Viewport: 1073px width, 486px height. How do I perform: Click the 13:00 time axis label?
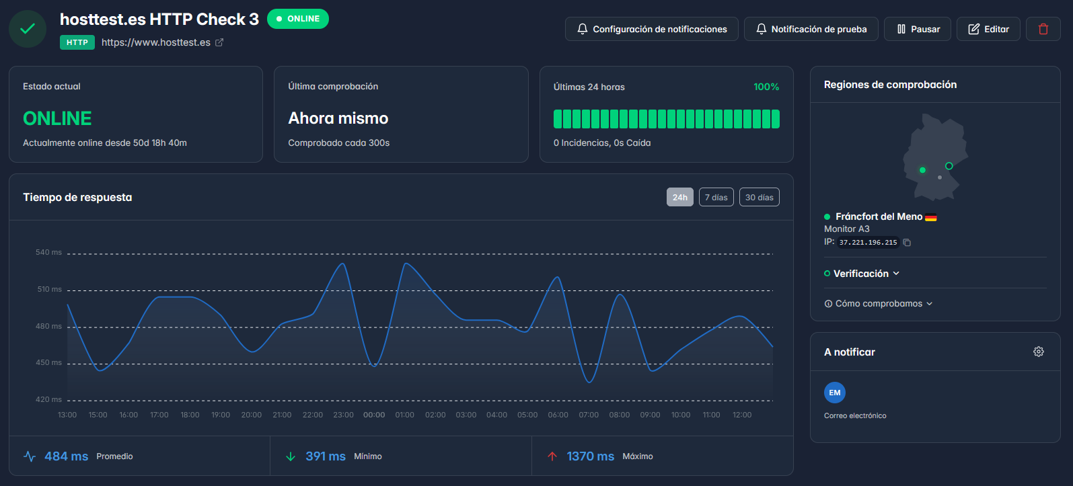[x=67, y=415]
